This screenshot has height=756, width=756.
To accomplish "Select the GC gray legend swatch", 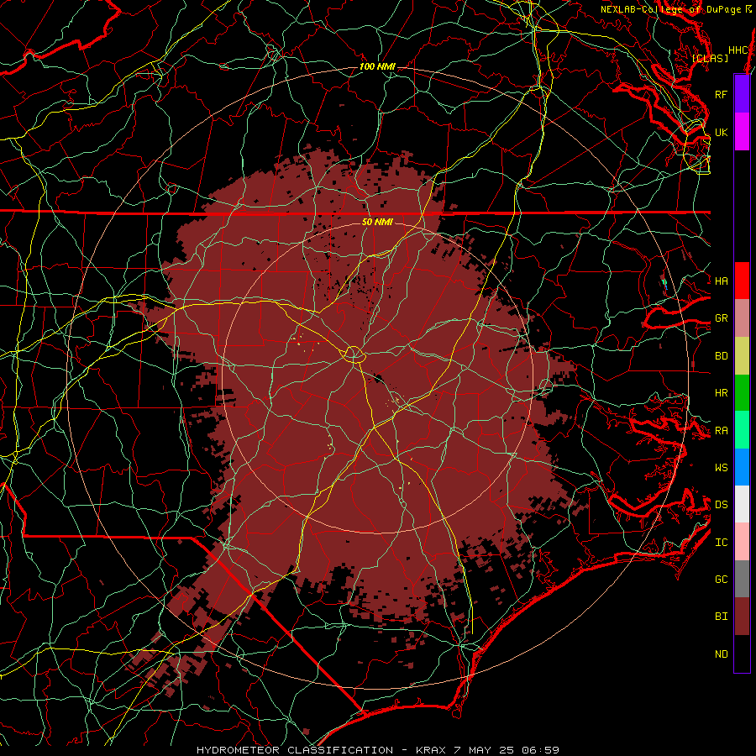I will coord(742,579).
